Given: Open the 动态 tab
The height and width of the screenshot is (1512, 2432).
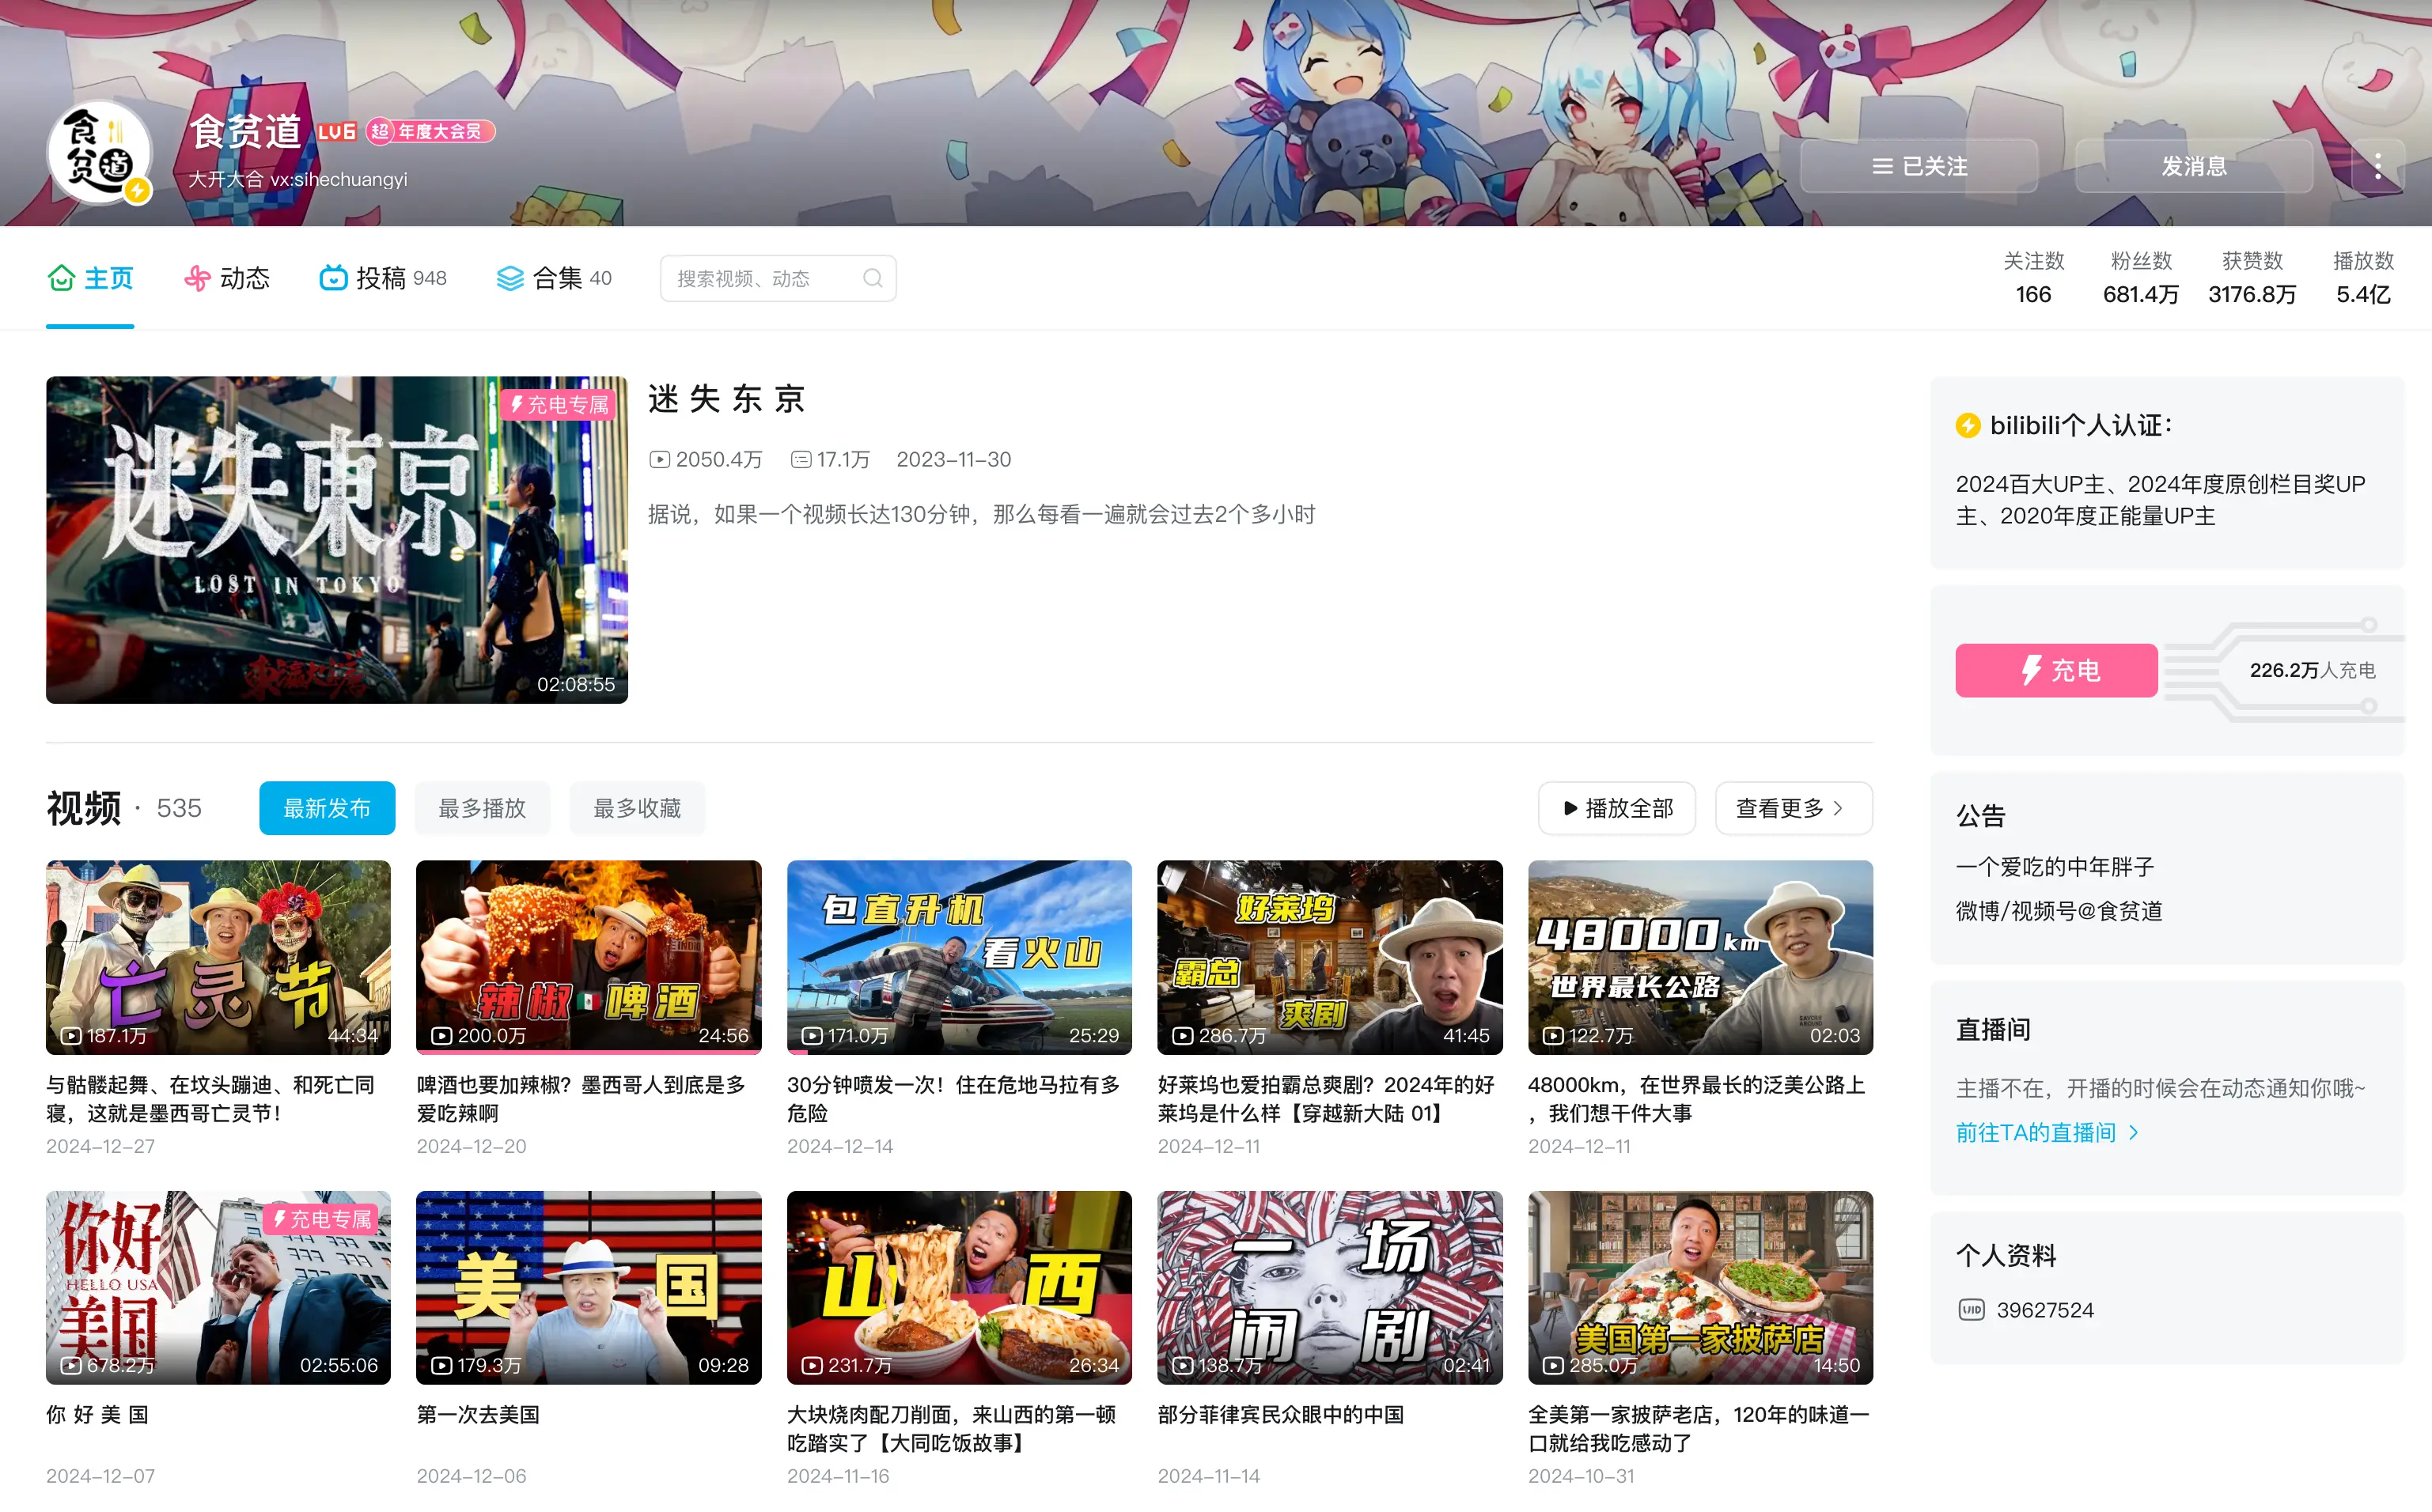Looking at the screenshot, I should pyautogui.click(x=227, y=278).
